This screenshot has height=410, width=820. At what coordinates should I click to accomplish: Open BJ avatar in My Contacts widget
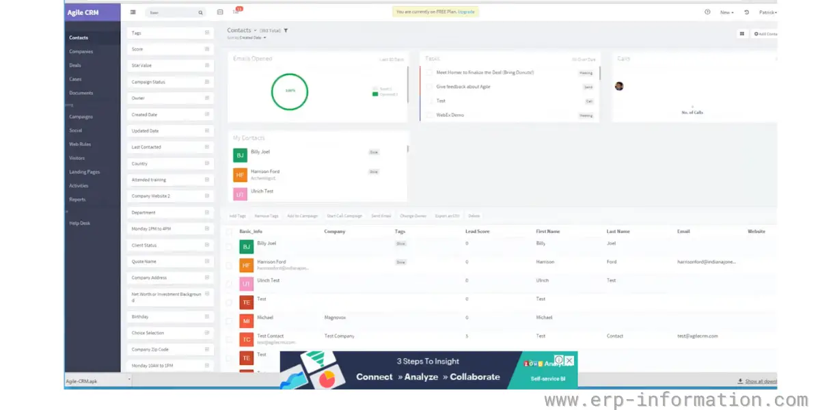[x=240, y=156]
